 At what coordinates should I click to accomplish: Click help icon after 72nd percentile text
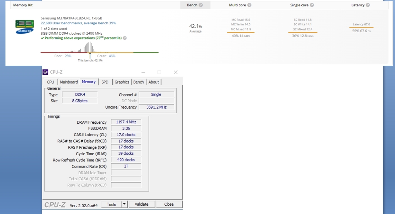[x=125, y=38]
